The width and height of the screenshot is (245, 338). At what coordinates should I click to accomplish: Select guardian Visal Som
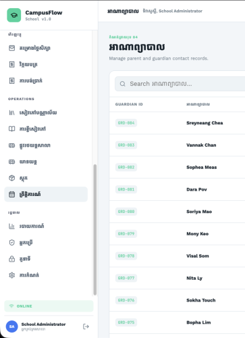pyautogui.click(x=198, y=256)
